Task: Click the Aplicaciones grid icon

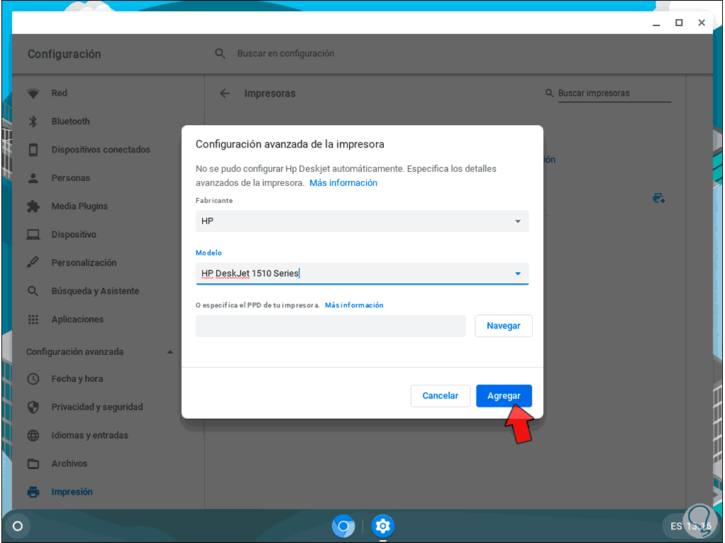Action: (x=33, y=319)
